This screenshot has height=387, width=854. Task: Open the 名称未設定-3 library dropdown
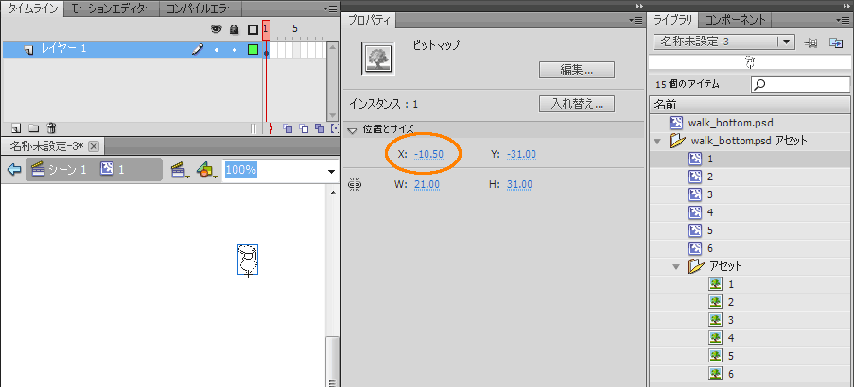[786, 42]
